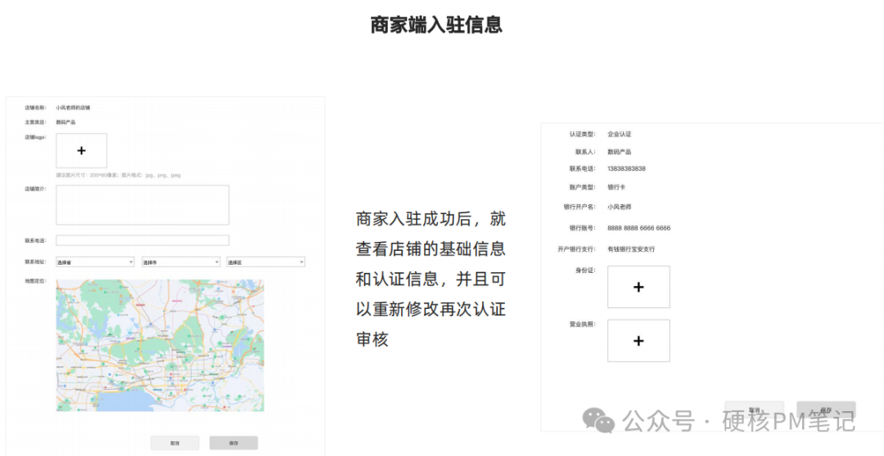The width and height of the screenshot is (884, 456).
Task: Select certification type value 企业认证
Action: (x=619, y=134)
